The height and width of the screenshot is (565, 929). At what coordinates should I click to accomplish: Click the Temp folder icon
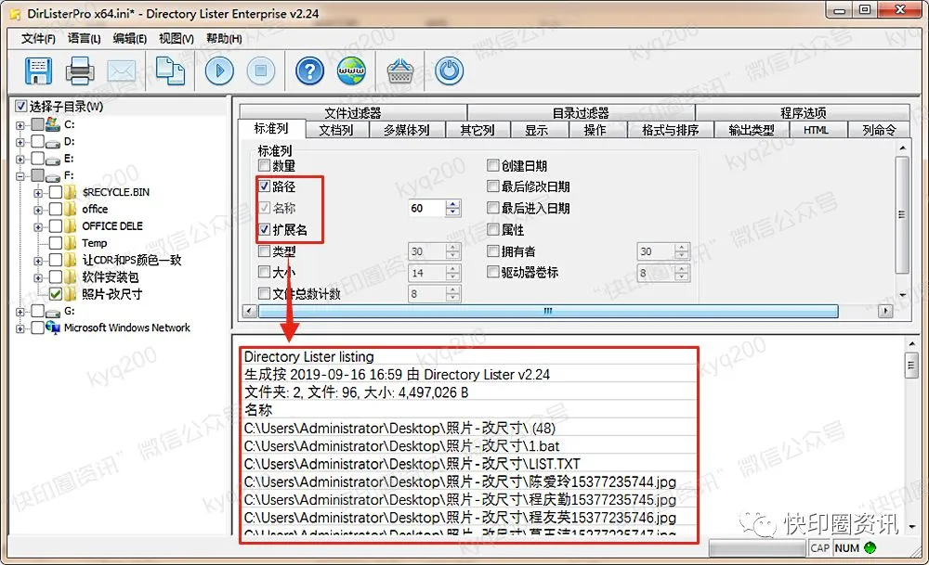click(x=72, y=242)
